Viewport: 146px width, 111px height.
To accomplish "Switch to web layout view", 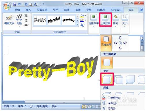I will 91,106.
